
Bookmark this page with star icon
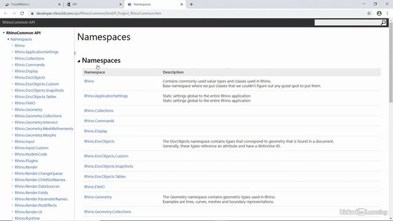(x=369, y=14)
